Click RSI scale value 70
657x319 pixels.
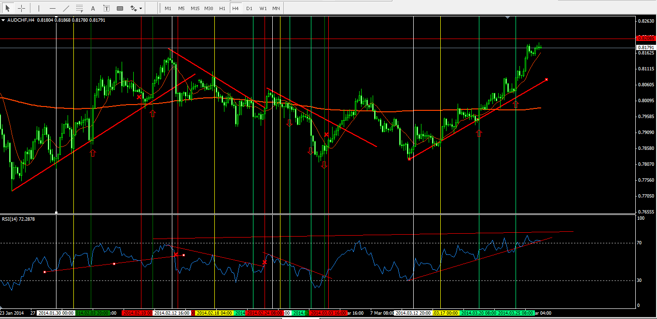tap(640, 243)
